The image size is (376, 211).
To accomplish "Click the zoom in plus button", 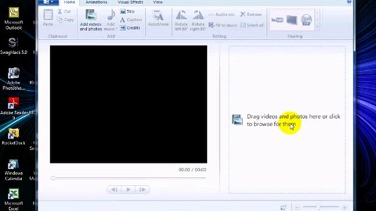I will click(344, 207).
